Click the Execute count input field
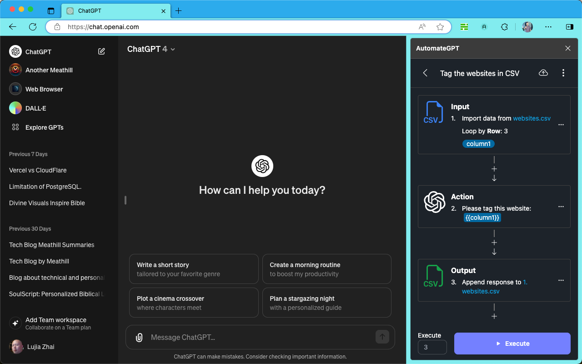Screen dimensions: 582x364 pyautogui.click(x=431, y=347)
